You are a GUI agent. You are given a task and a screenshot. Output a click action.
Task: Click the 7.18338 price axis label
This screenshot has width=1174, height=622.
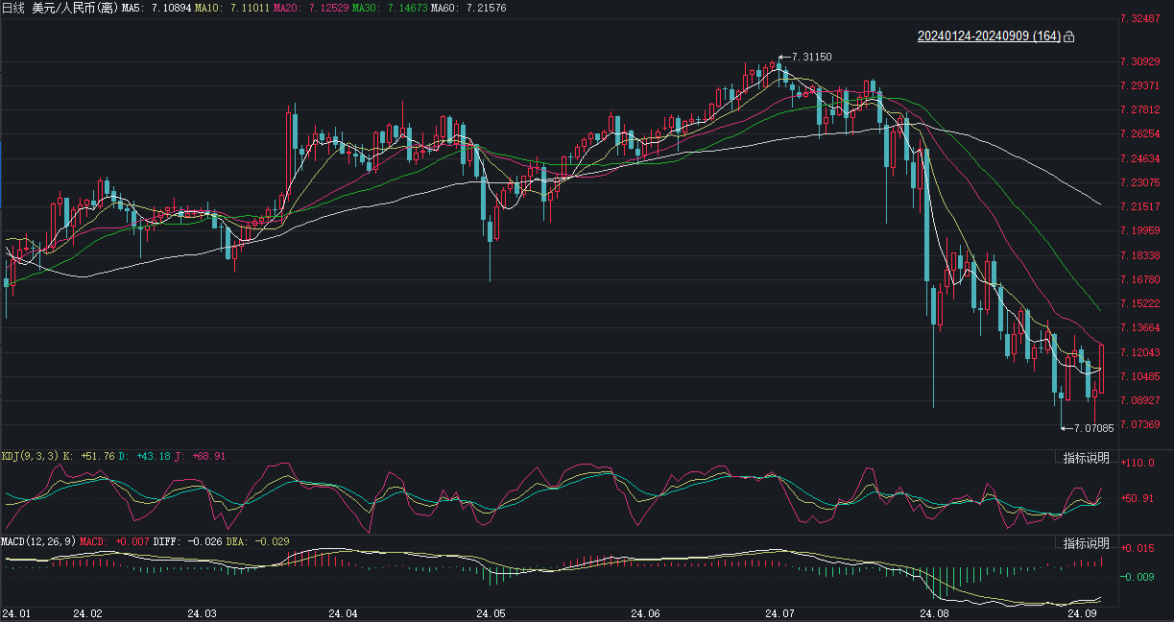point(1140,255)
